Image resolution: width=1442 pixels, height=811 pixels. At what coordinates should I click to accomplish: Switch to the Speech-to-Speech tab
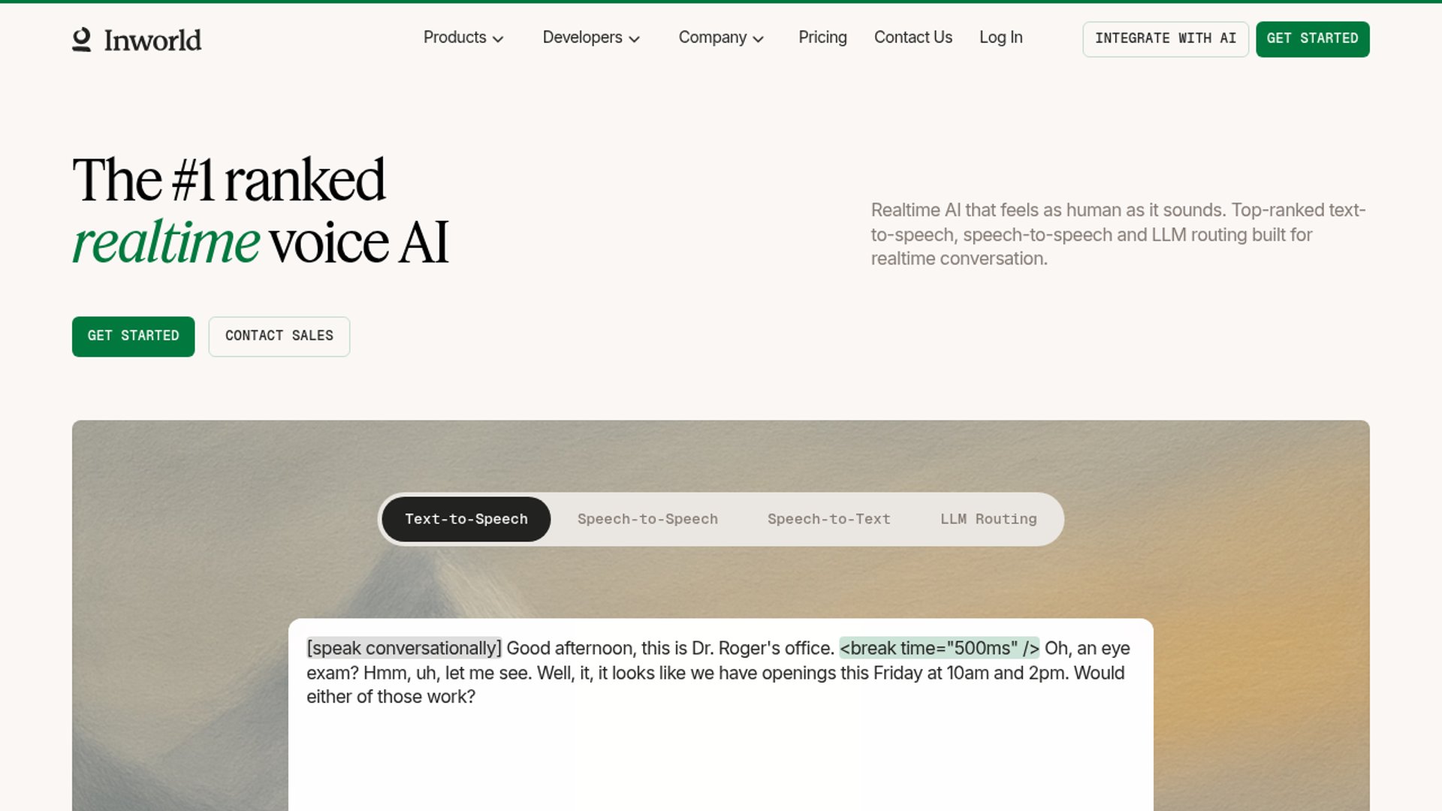point(647,519)
